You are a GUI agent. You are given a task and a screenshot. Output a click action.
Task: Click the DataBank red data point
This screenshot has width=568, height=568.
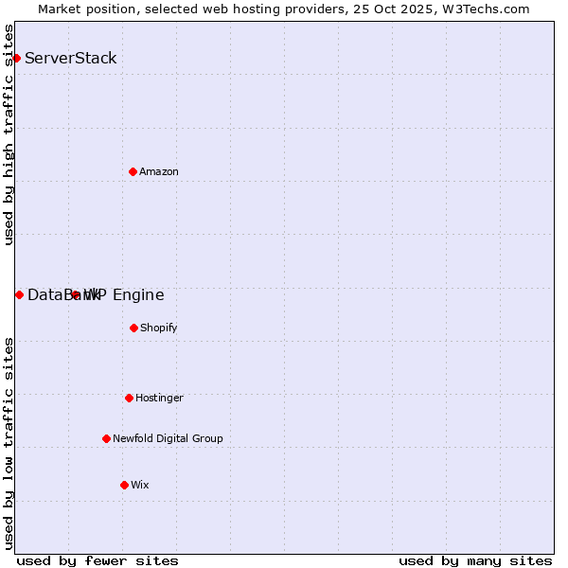pos(19,294)
